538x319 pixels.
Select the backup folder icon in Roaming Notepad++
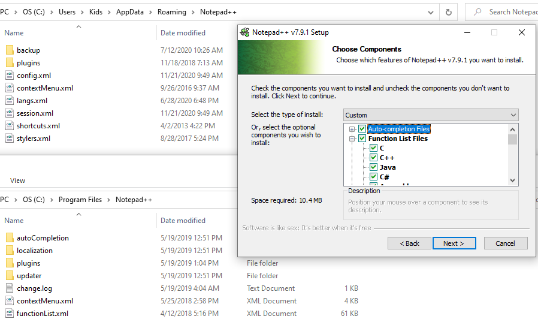(x=10, y=50)
